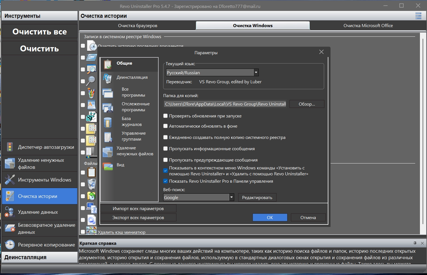Screen dimensions: 427x275
Task: Open Удаление ненужных файлов icon in left sidebar
Action: pyautogui.click(x=10, y=163)
